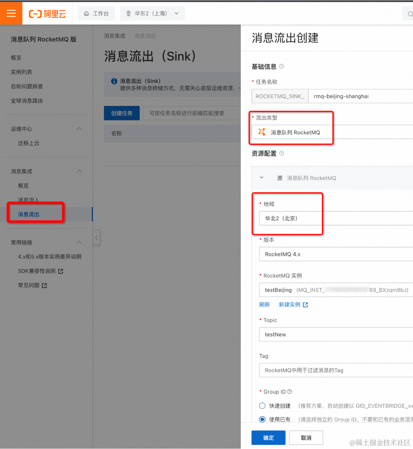The image size is (413, 449).
Task: Click the 刷新 link
Action: [x=265, y=305]
